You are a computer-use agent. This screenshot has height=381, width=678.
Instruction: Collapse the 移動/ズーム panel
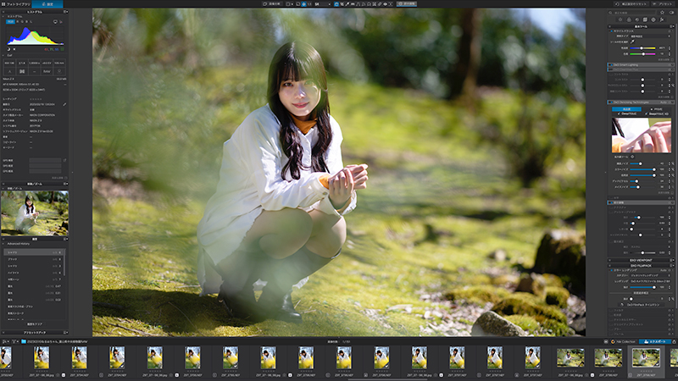tap(3, 184)
